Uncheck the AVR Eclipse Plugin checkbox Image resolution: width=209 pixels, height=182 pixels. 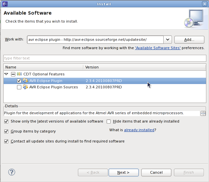coord(19,81)
